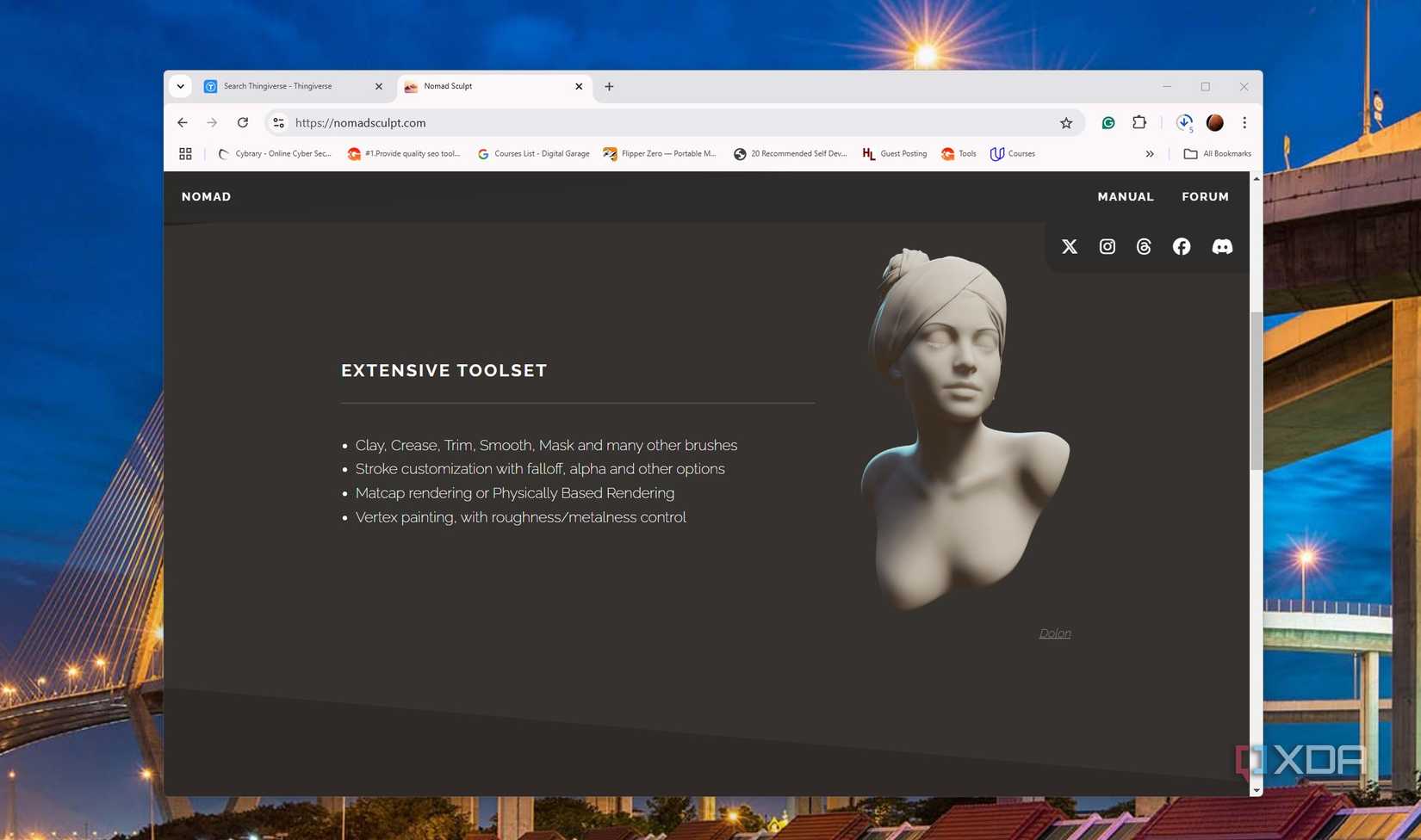Image resolution: width=1421 pixels, height=840 pixels.
Task: Open the Discord social icon
Action: pos(1222,247)
